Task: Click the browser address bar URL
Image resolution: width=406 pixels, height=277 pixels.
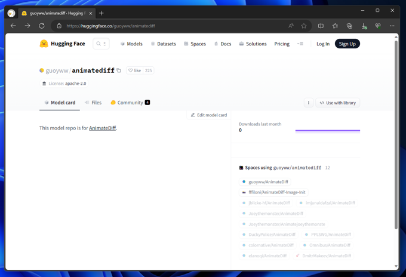Action: [x=110, y=26]
